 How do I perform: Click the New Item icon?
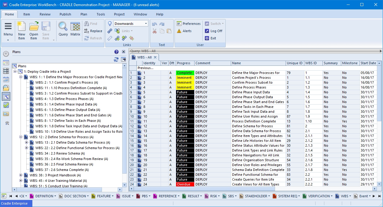[21, 27]
